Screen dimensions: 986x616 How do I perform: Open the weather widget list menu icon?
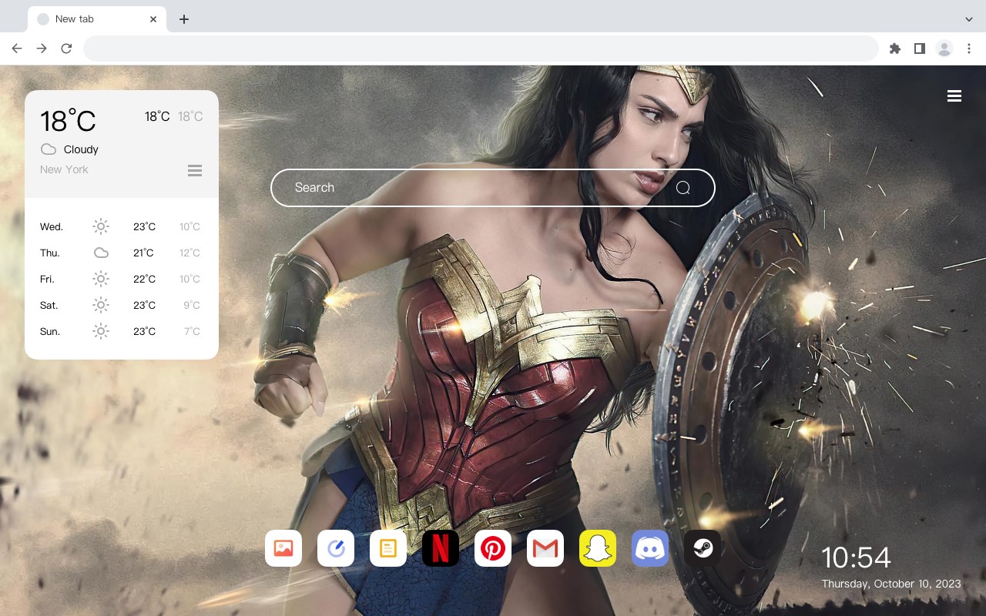pyautogui.click(x=195, y=170)
